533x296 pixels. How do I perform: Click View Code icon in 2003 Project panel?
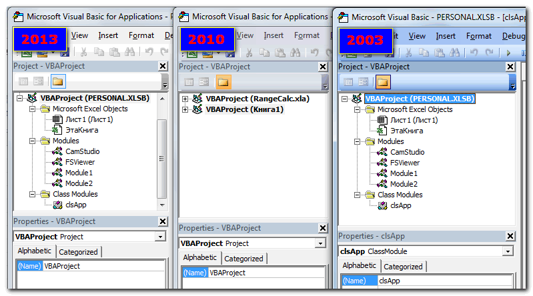coord(348,82)
